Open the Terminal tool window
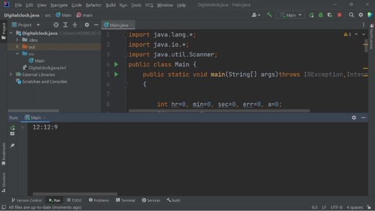The height and width of the screenshot is (211, 375). [125, 200]
